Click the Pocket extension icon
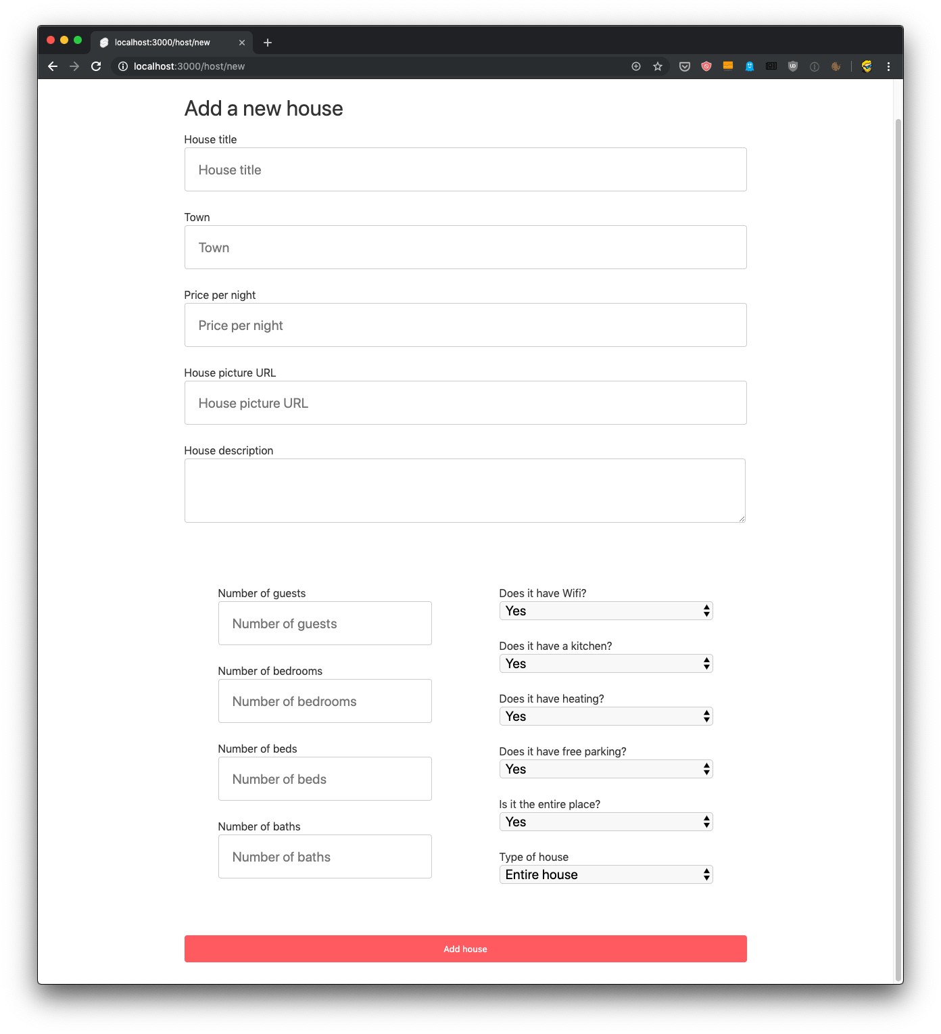This screenshot has height=1034, width=941. [x=684, y=66]
